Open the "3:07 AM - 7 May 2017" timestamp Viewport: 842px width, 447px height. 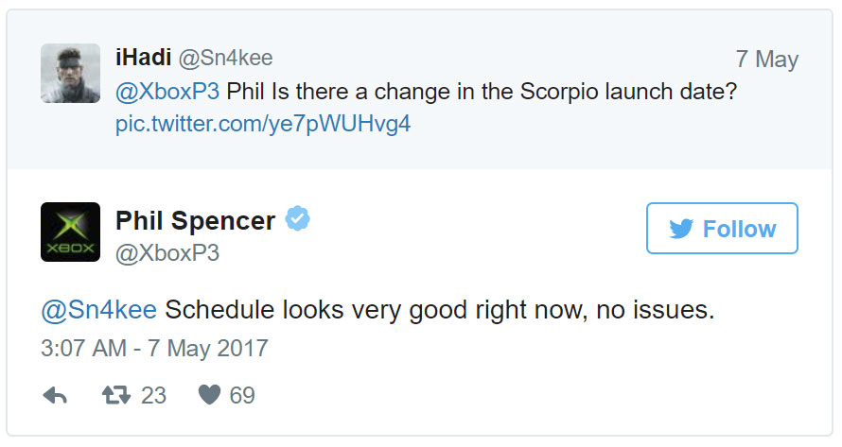pos(154,348)
